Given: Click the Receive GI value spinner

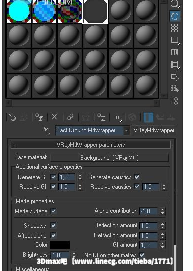Looking at the screenshot, I should tap(80, 187).
